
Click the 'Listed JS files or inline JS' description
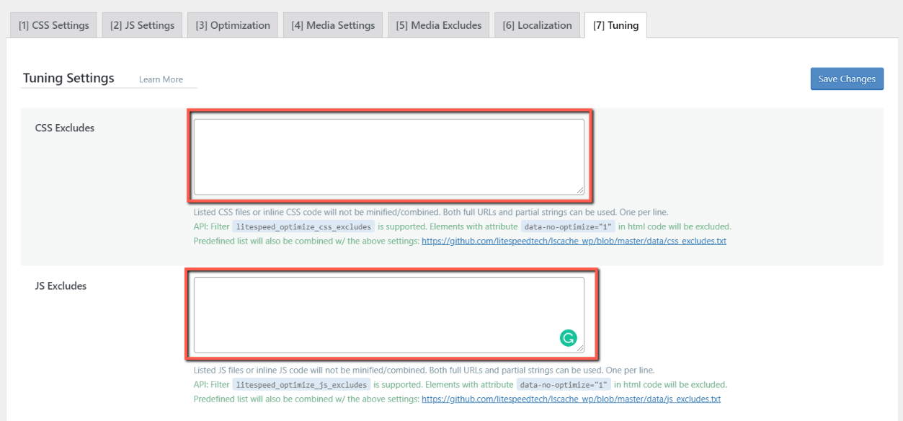pos(424,370)
